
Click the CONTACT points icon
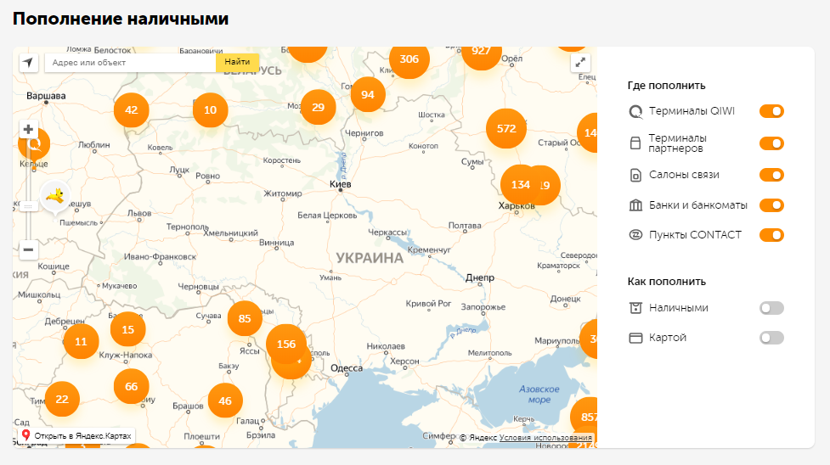pos(635,235)
